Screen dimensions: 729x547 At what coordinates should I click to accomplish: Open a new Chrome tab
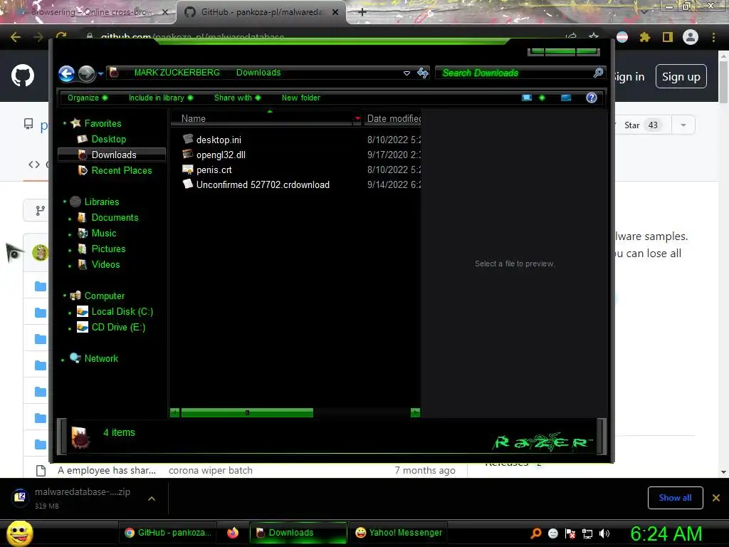[x=362, y=12]
